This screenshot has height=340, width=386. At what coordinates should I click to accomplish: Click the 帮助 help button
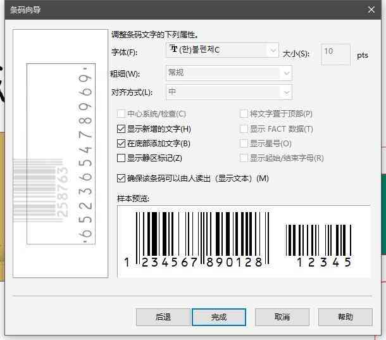tap(346, 317)
